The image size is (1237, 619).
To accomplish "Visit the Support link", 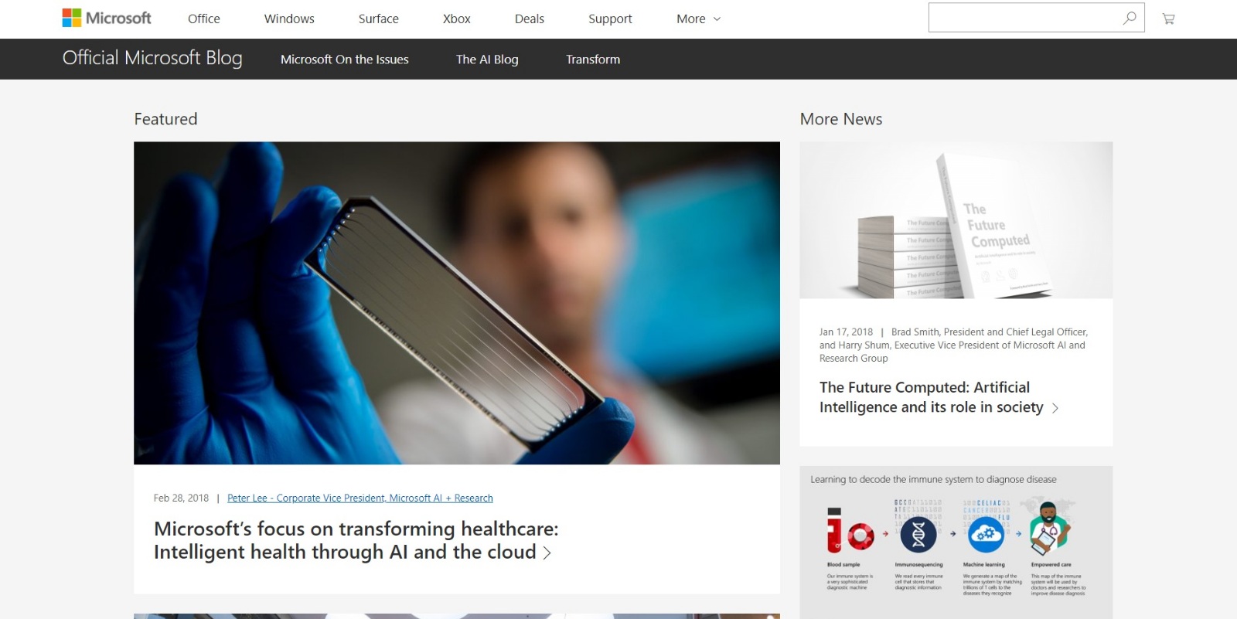I will pyautogui.click(x=610, y=19).
